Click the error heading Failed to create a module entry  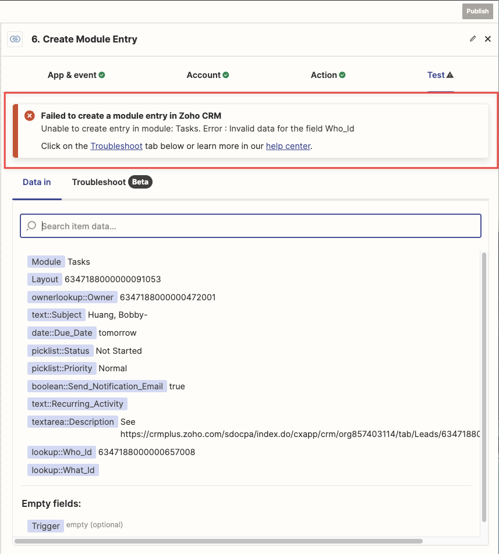pos(131,116)
